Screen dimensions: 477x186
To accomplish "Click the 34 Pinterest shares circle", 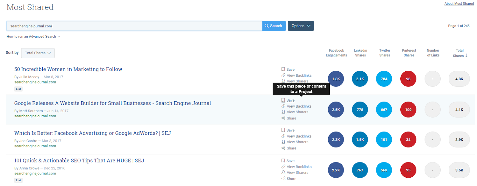I will tap(408, 140).
